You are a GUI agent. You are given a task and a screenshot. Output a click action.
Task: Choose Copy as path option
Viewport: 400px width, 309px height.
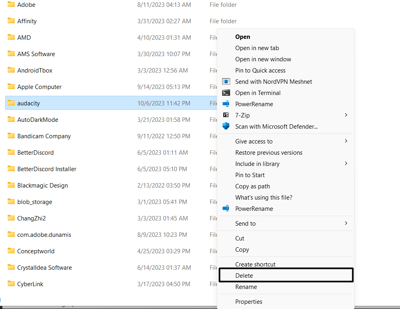click(x=252, y=186)
